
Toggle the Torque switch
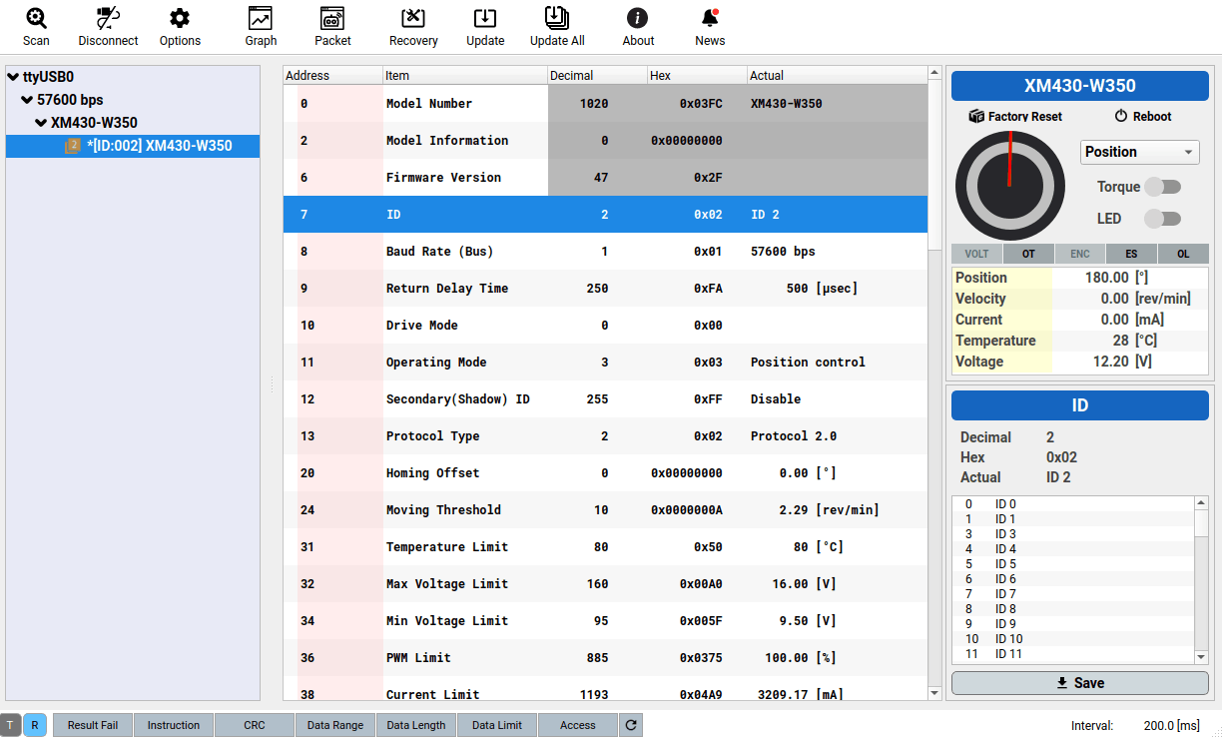tap(1162, 187)
